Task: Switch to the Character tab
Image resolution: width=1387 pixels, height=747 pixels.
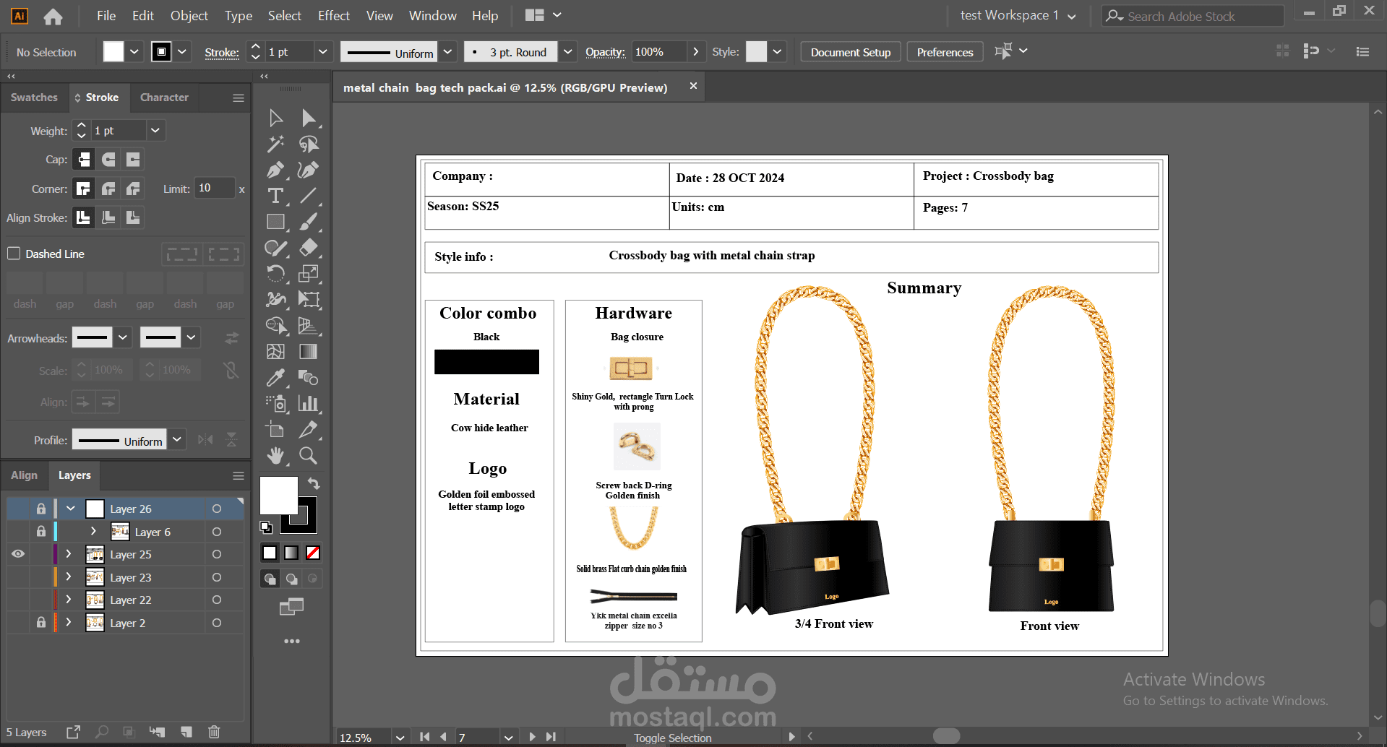Action: [x=164, y=98]
